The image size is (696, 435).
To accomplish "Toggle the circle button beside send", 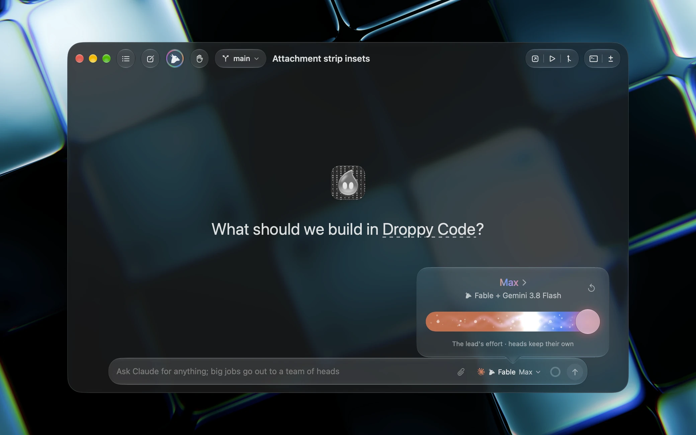I will click(555, 372).
